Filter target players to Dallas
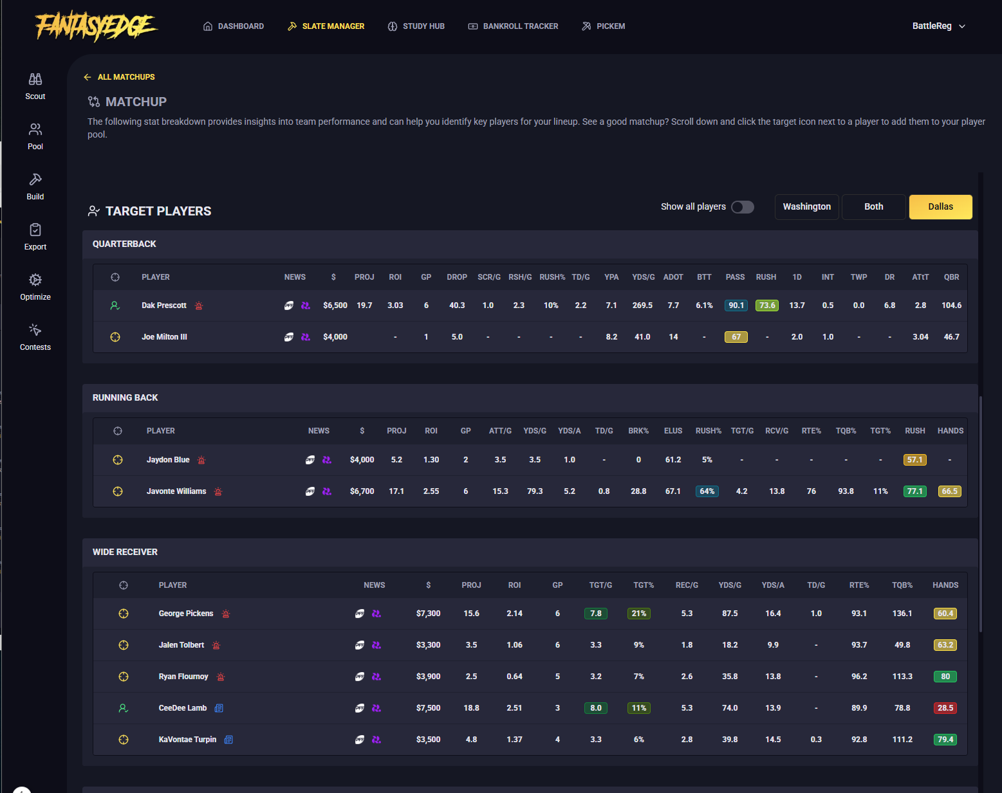Screen dimensions: 1002x793 (941, 207)
